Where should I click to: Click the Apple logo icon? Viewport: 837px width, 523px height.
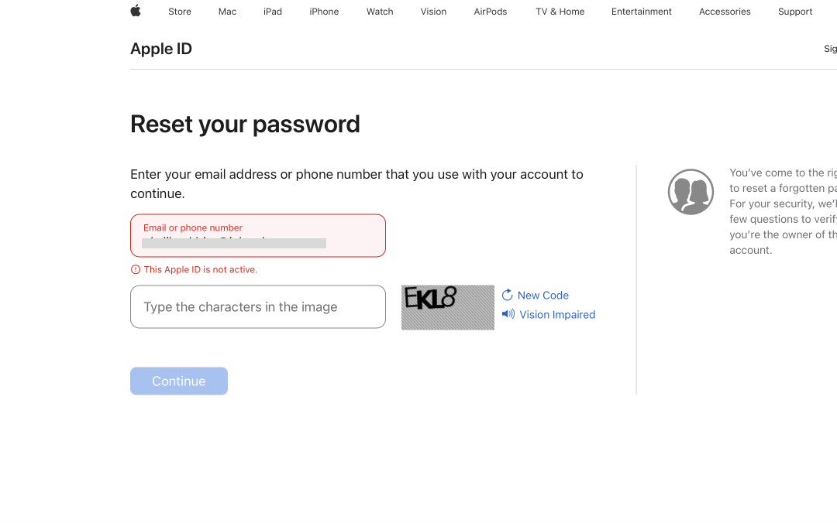coord(136,11)
